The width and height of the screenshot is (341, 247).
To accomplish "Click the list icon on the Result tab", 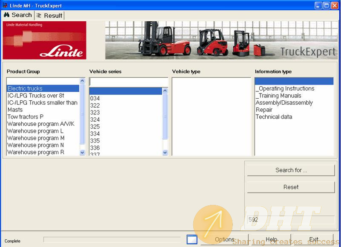I will [39, 15].
